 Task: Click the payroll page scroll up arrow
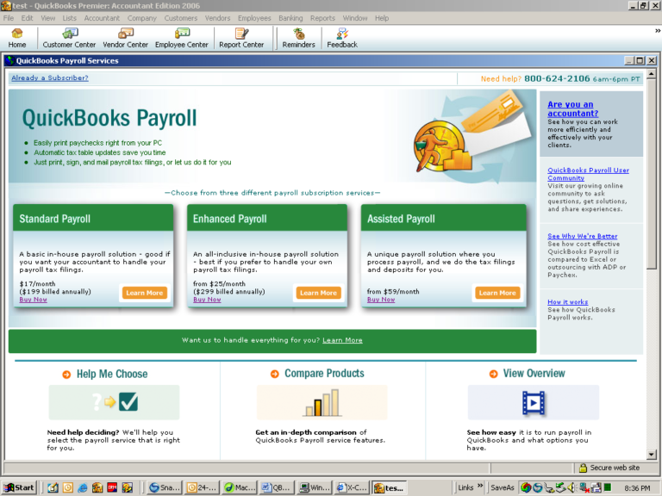pos(652,74)
